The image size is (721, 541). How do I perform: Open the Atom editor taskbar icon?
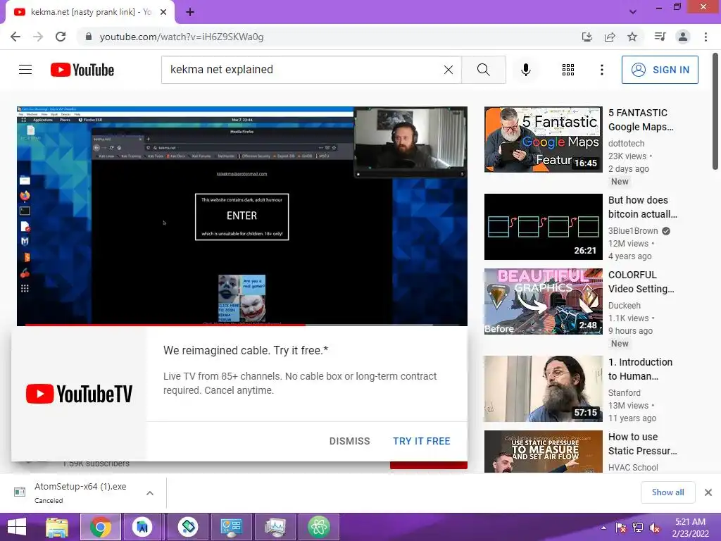coord(319,527)
